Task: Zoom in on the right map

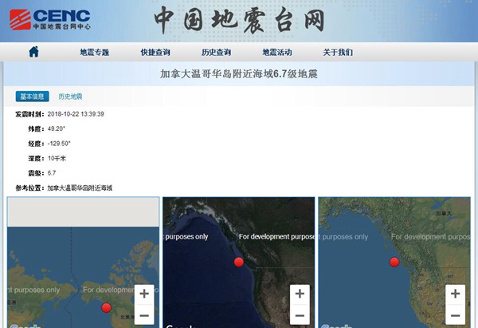Action: [455, 294]
